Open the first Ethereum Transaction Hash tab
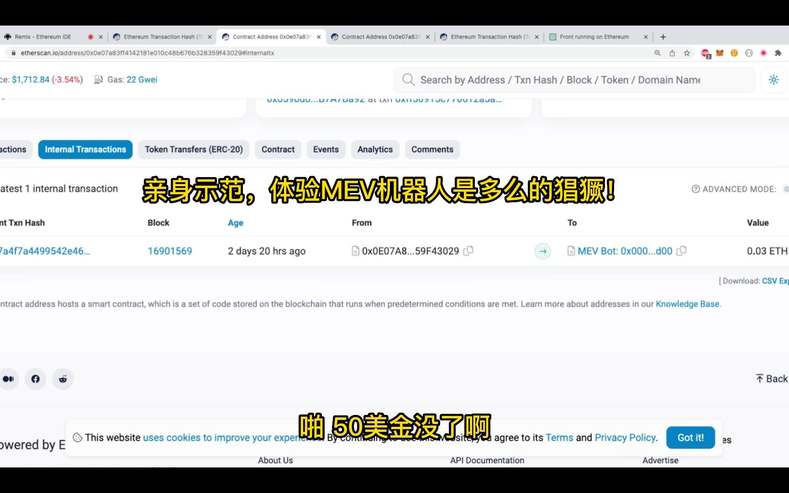This screenshot has width=789, height=493. click(x=163, y=37)
